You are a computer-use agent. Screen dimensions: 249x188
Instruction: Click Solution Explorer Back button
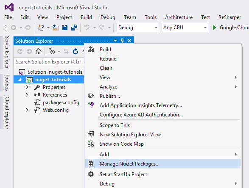coord(20,51)
